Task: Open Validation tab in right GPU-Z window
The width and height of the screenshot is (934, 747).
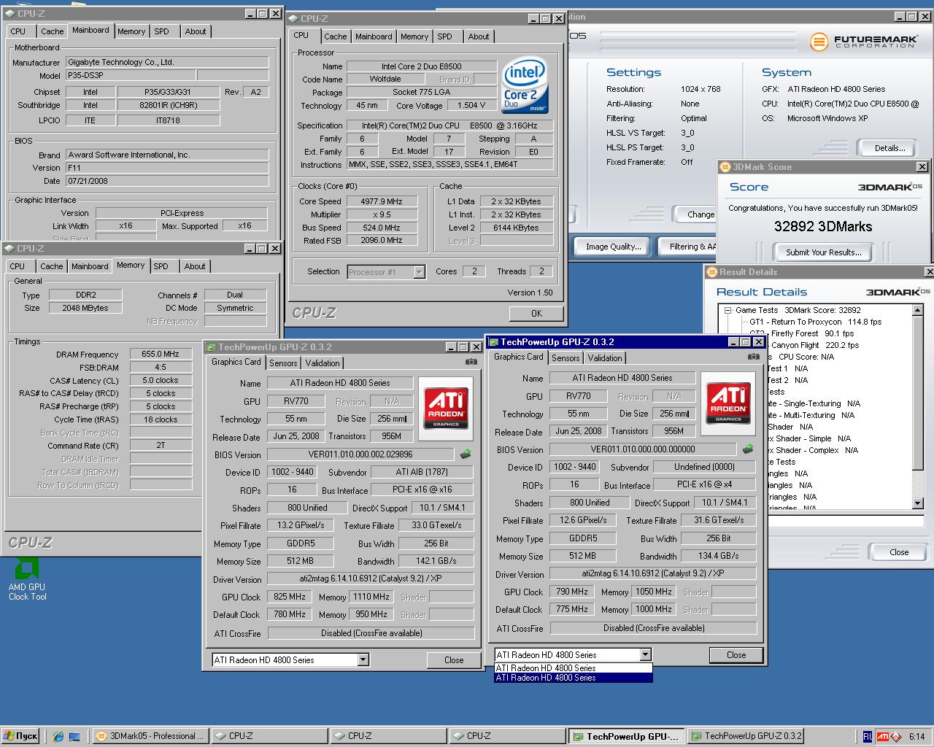Action: coord(605,357)
